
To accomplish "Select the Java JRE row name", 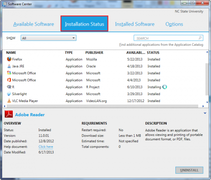I will (x=18, y=66).
